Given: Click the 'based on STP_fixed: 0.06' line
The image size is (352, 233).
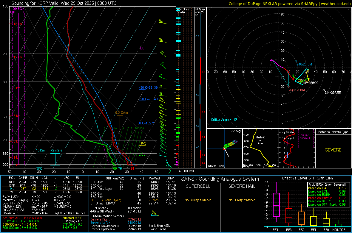Looking at the screenshot, I should (327, 204).
